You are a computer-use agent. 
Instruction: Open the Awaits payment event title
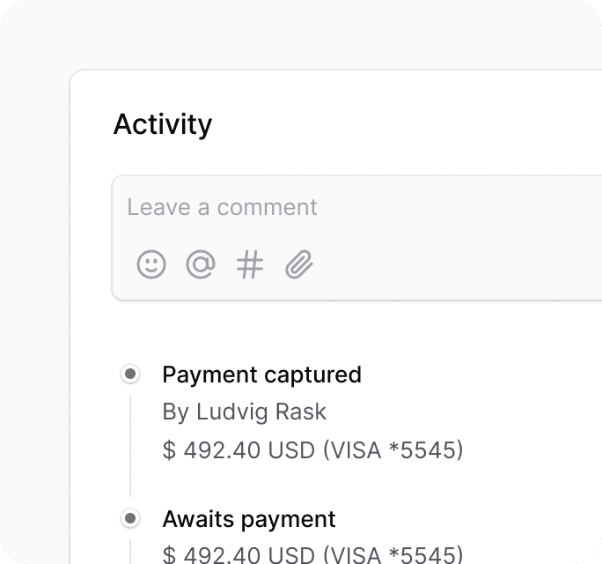click(x=249, y=519)
